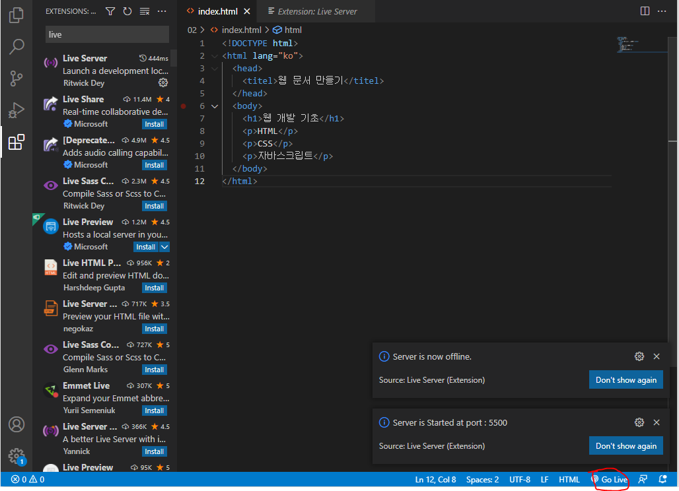Collapse the body tag fold on line 6
Image resolution: width=679 pixels, height=491 pixels.
tap(215, 106)
